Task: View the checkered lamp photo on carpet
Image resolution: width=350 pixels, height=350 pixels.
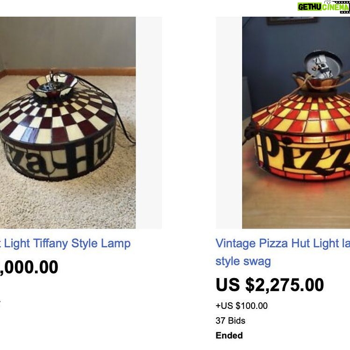Action: [68, 122]
